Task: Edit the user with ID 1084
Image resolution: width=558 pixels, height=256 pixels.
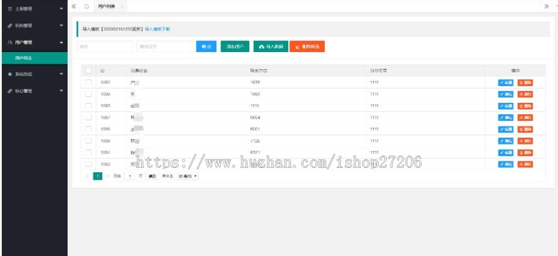Action: point(506,152)
